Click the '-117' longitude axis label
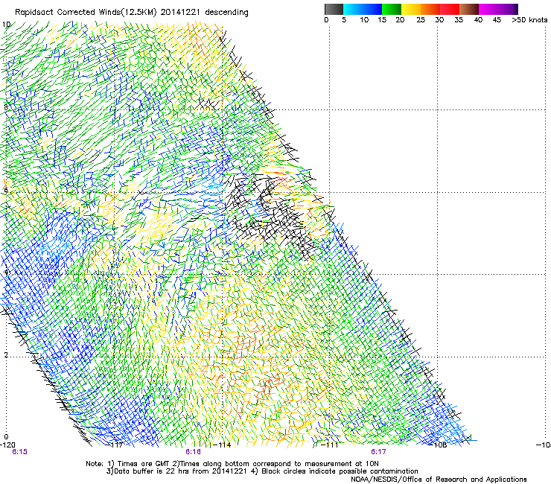This screenshot has height=484, width=551. (x=115, y=445)
